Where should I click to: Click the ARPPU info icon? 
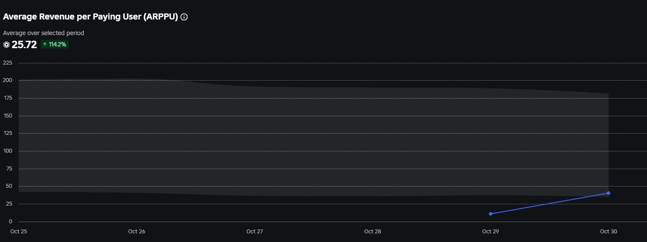(x=184, y=17)
